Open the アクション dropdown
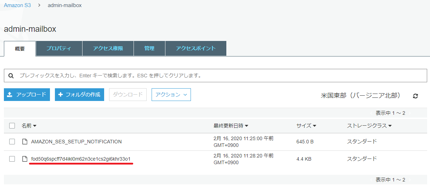 pyautogui.click(x=171, y=95)
